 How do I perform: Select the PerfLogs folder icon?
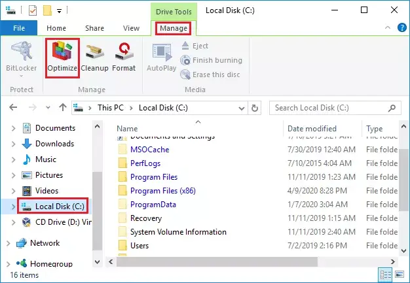[122, 163]
